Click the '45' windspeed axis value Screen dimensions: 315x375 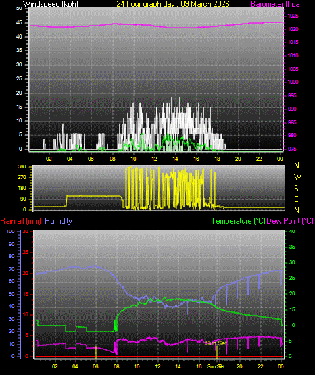click(19, 23)
